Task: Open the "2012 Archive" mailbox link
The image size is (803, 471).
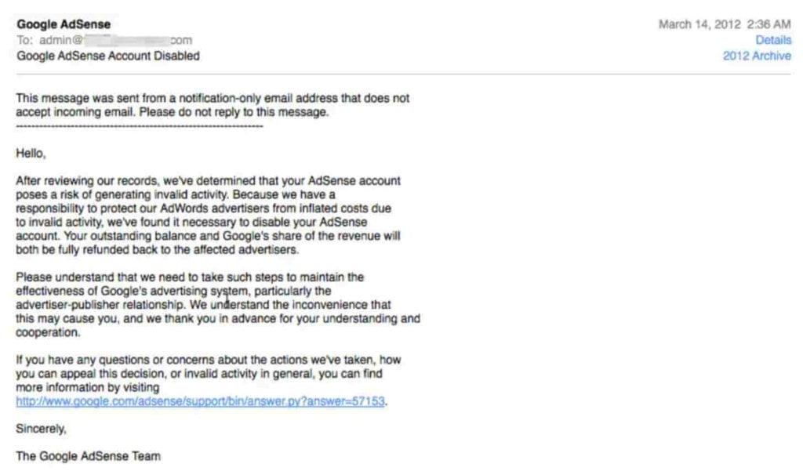Action: click(x=757, y=56)
